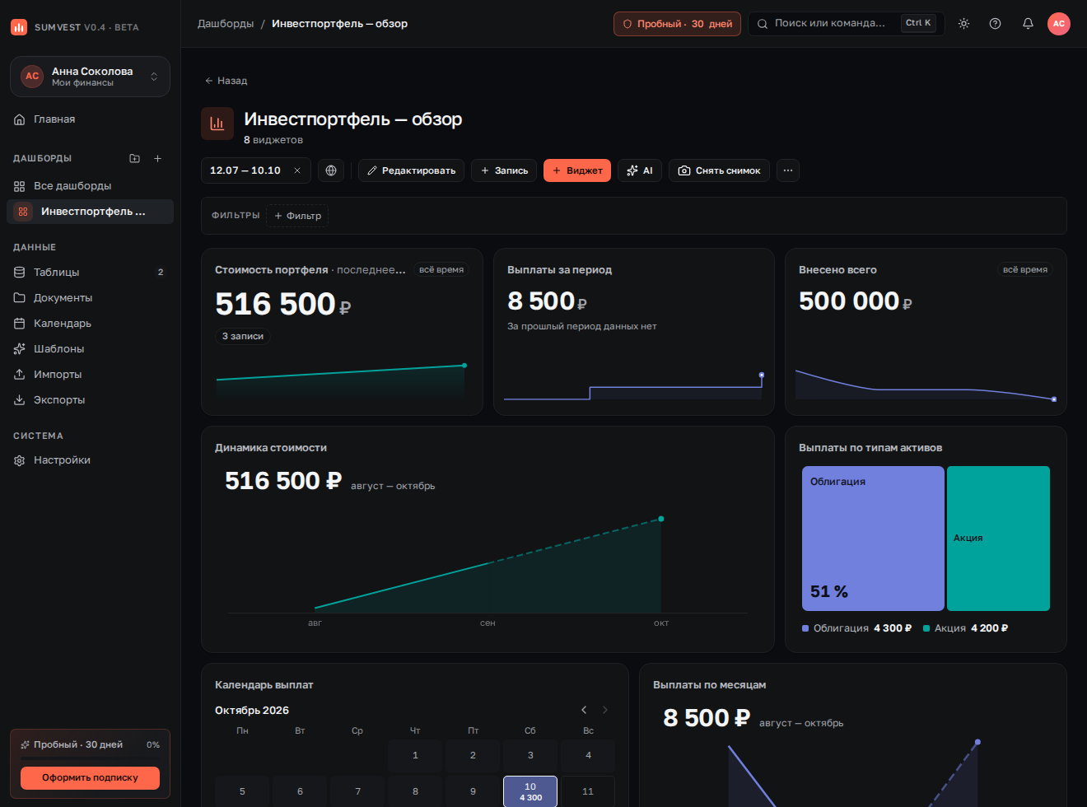This screenshot has width=1087, height=807.
Task: Open notifications bell icon
Action: pos(1028,24)
